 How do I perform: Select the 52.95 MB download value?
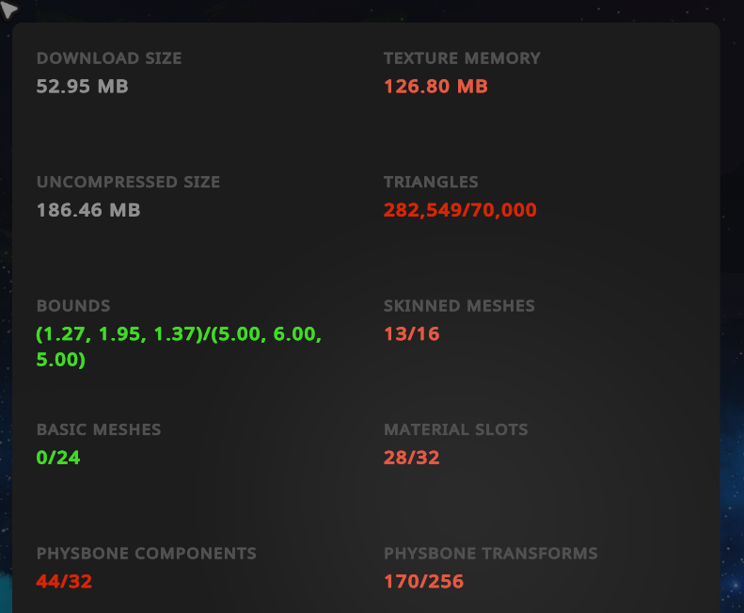(x=82, y=87)
